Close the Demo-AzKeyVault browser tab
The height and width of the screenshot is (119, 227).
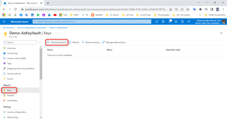[41, 3]
